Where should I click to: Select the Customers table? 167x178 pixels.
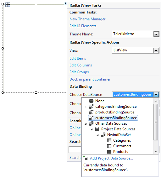122,146
